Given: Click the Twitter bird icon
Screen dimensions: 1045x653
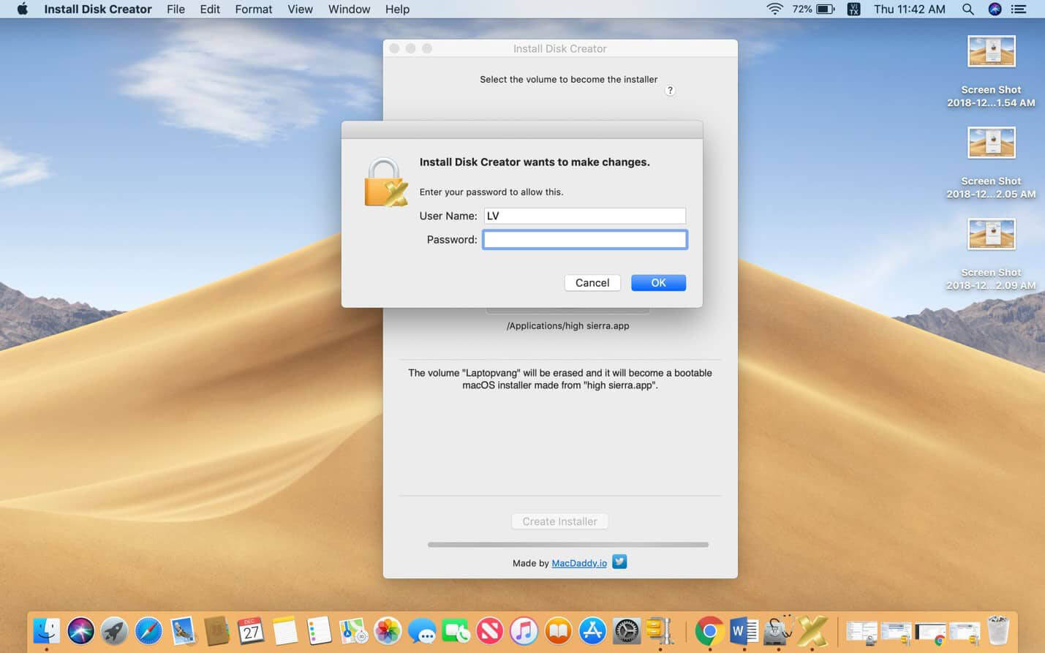Looking at the screenshot, I should point(619,562).
